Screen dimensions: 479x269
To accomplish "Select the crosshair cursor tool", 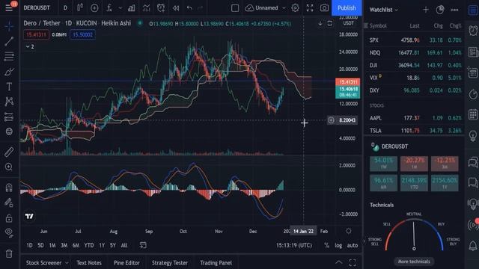I will point(9,27).
